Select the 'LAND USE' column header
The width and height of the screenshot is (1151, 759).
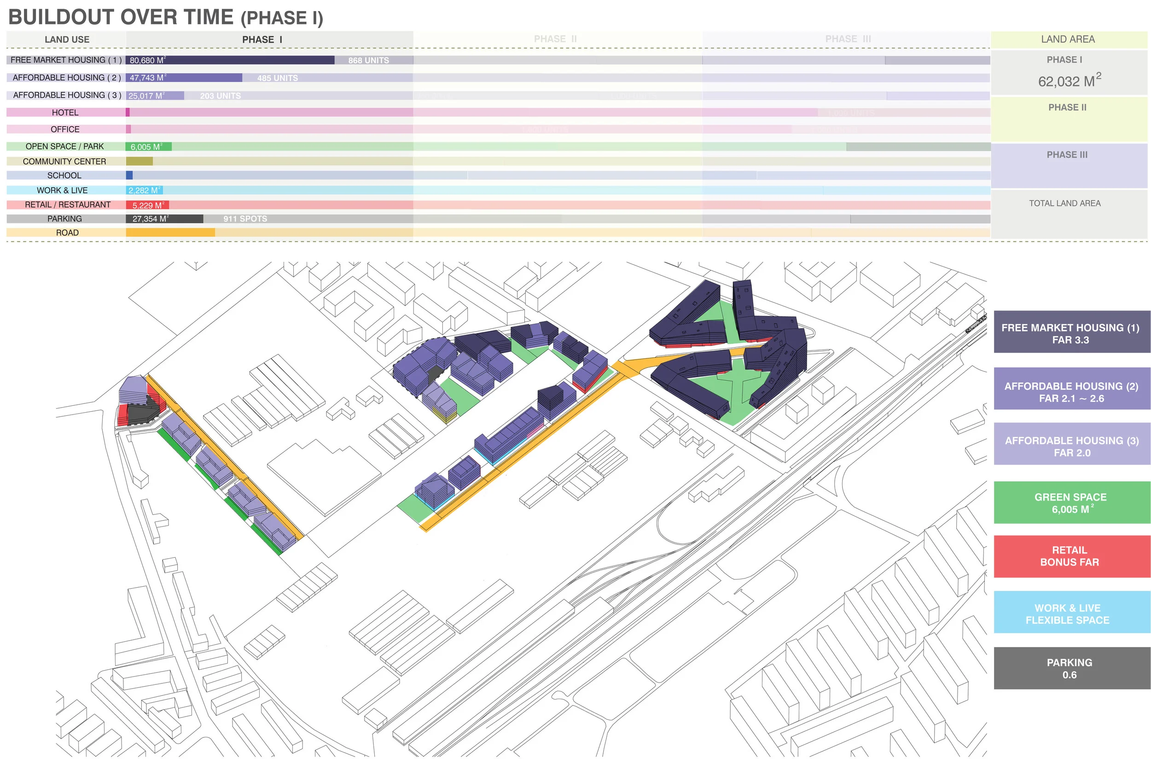67,40
